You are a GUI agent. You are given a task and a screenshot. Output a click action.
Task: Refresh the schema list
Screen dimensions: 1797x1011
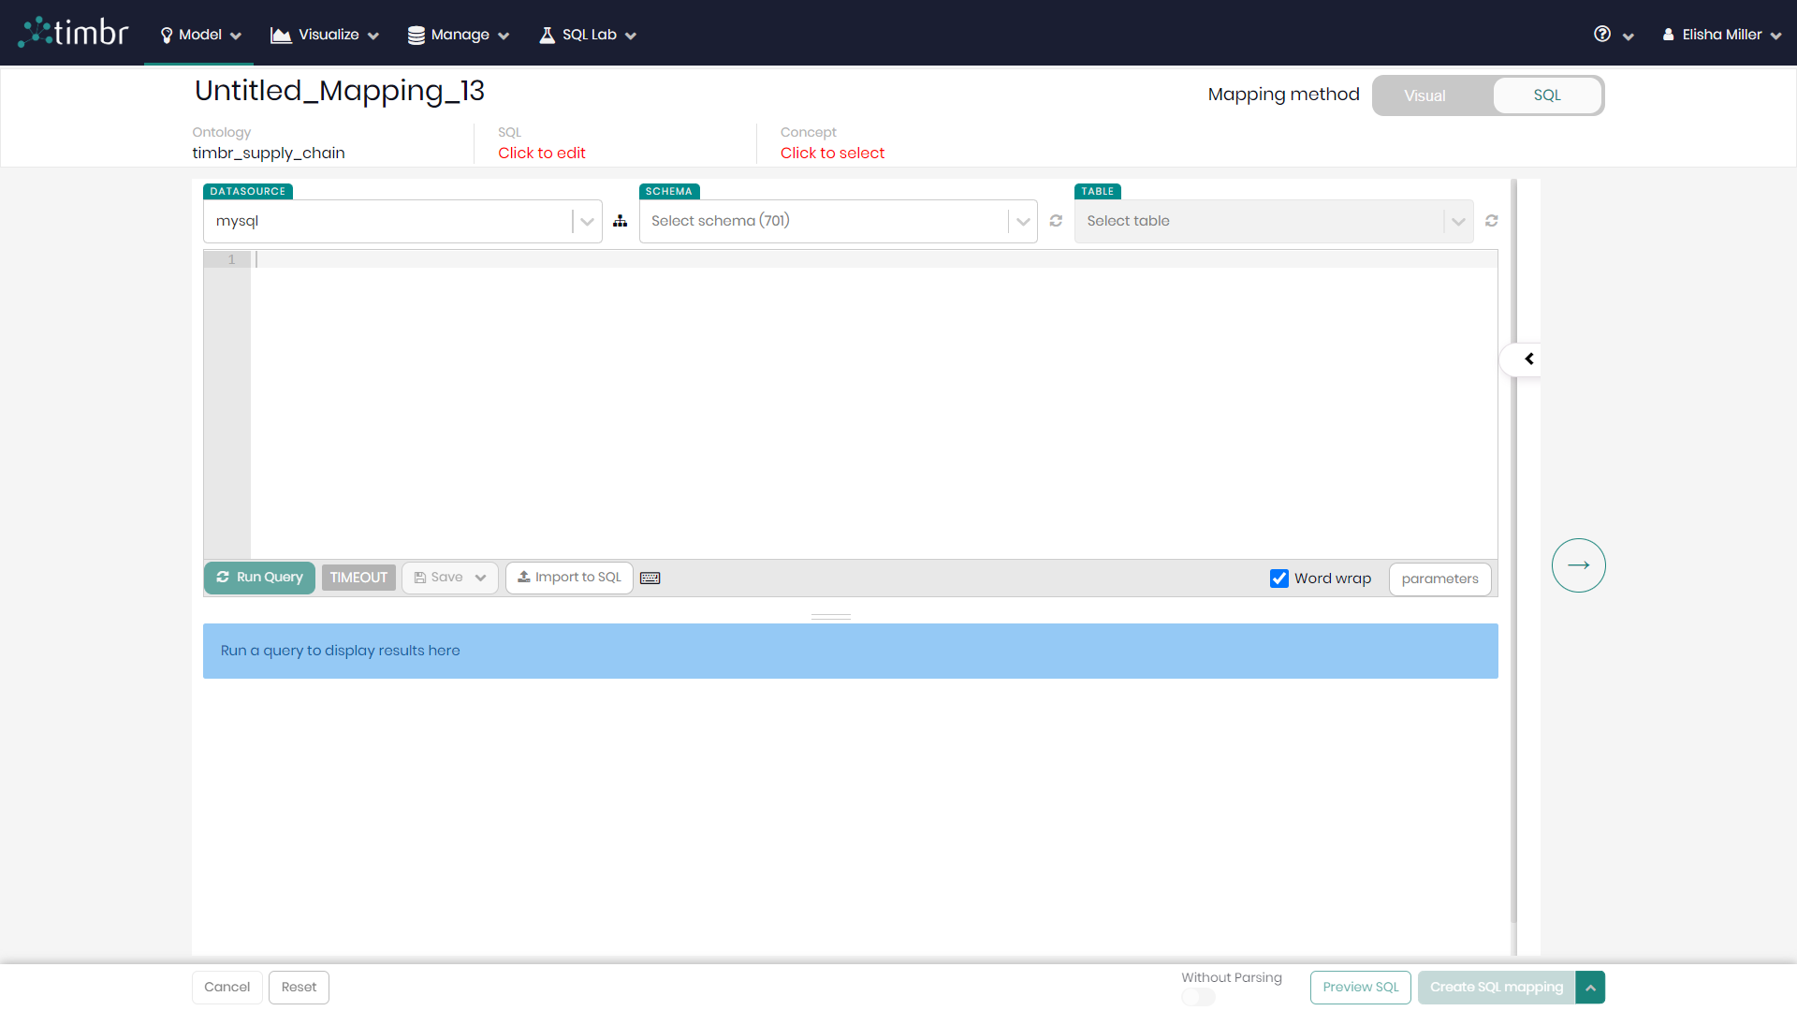(x=1056, y=221)
